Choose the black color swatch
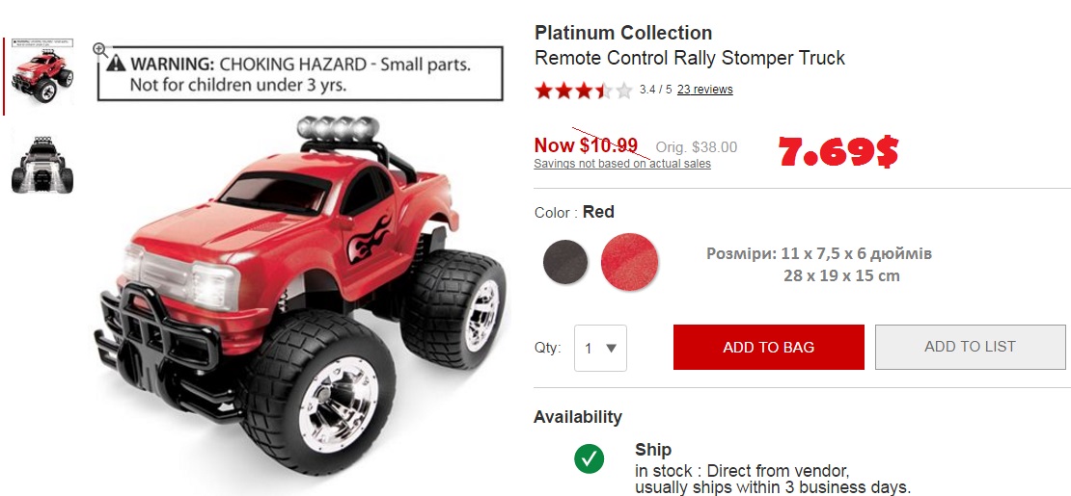 565,262
